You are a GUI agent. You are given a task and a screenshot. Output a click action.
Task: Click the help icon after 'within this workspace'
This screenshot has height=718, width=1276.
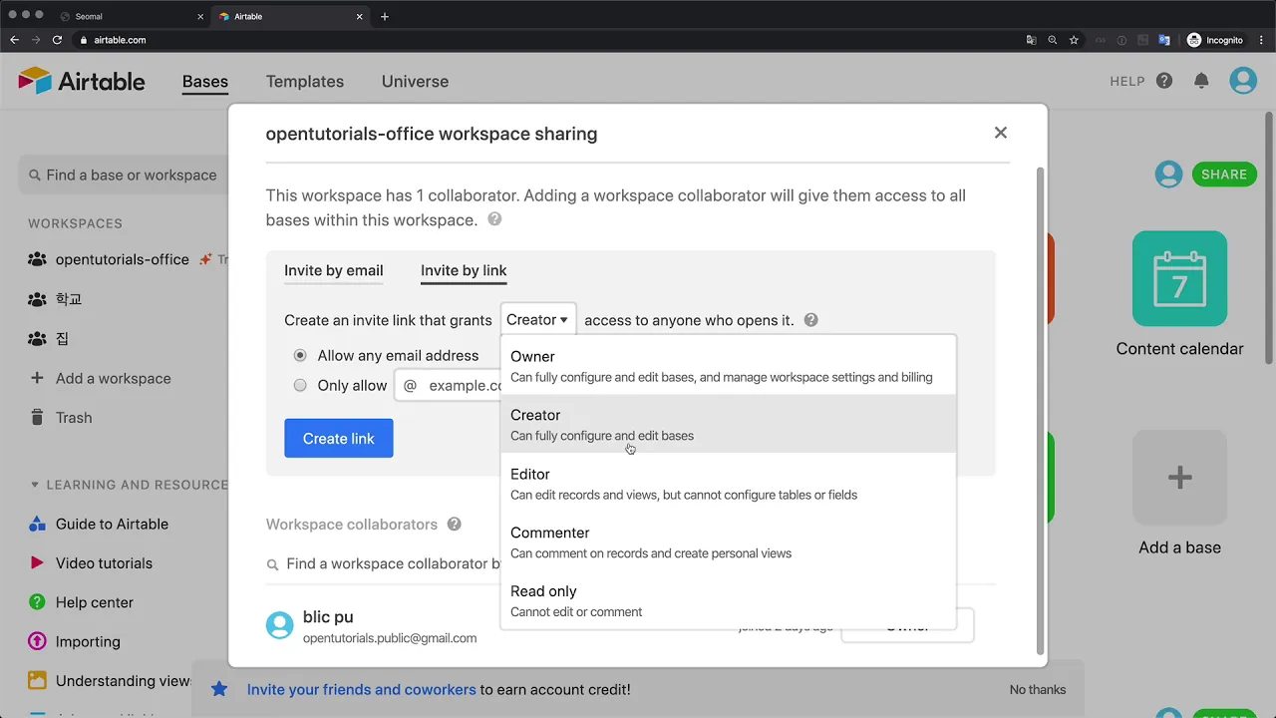(494, 219)
